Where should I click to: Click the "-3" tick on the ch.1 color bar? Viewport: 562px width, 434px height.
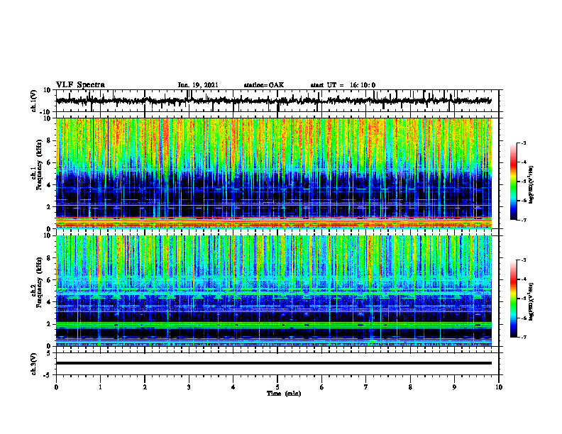(523, 143)
